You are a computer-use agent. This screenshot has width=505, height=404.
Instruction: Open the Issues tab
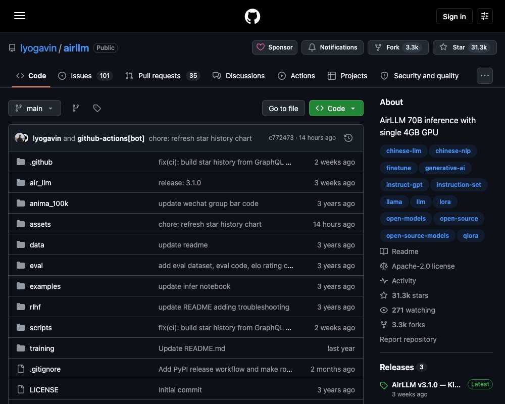85,76
